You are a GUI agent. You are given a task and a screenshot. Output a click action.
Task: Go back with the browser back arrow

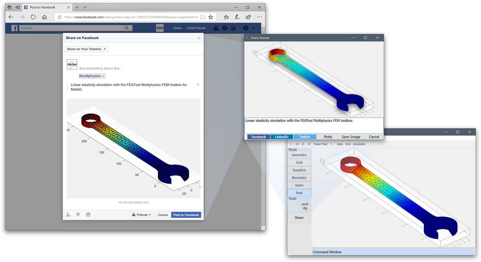click(11, 17)
